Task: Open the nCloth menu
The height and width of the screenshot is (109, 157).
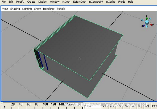Action: [66, 2]
